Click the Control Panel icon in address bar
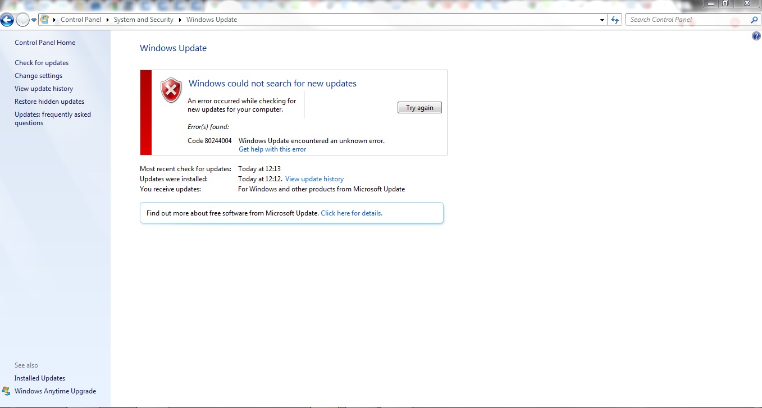Screen dimensions: 762x408 44,19
